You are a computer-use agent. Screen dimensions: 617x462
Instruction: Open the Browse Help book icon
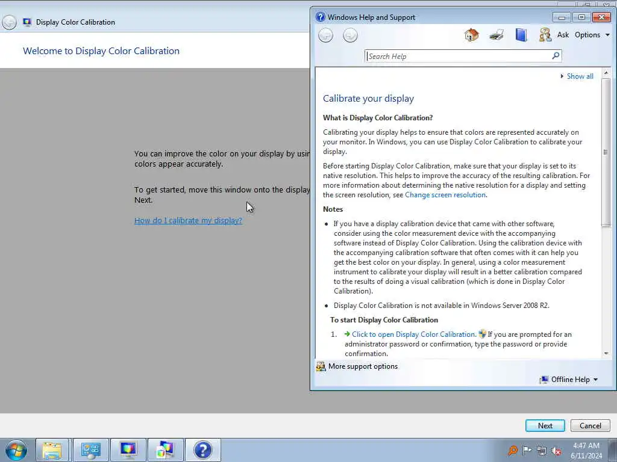coord(521,35)
